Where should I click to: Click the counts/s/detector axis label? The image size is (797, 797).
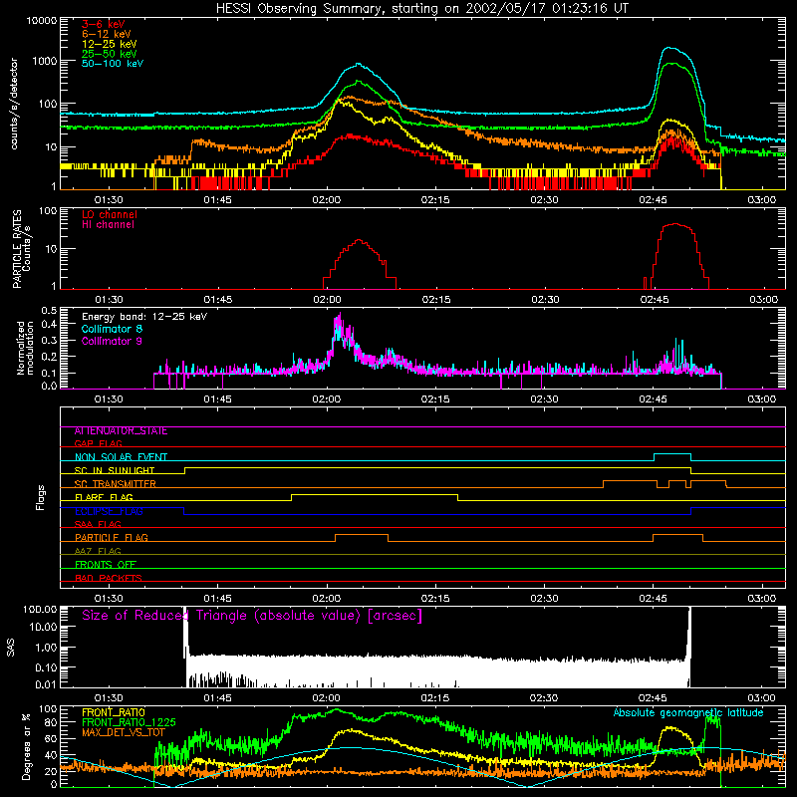point(14,104)
